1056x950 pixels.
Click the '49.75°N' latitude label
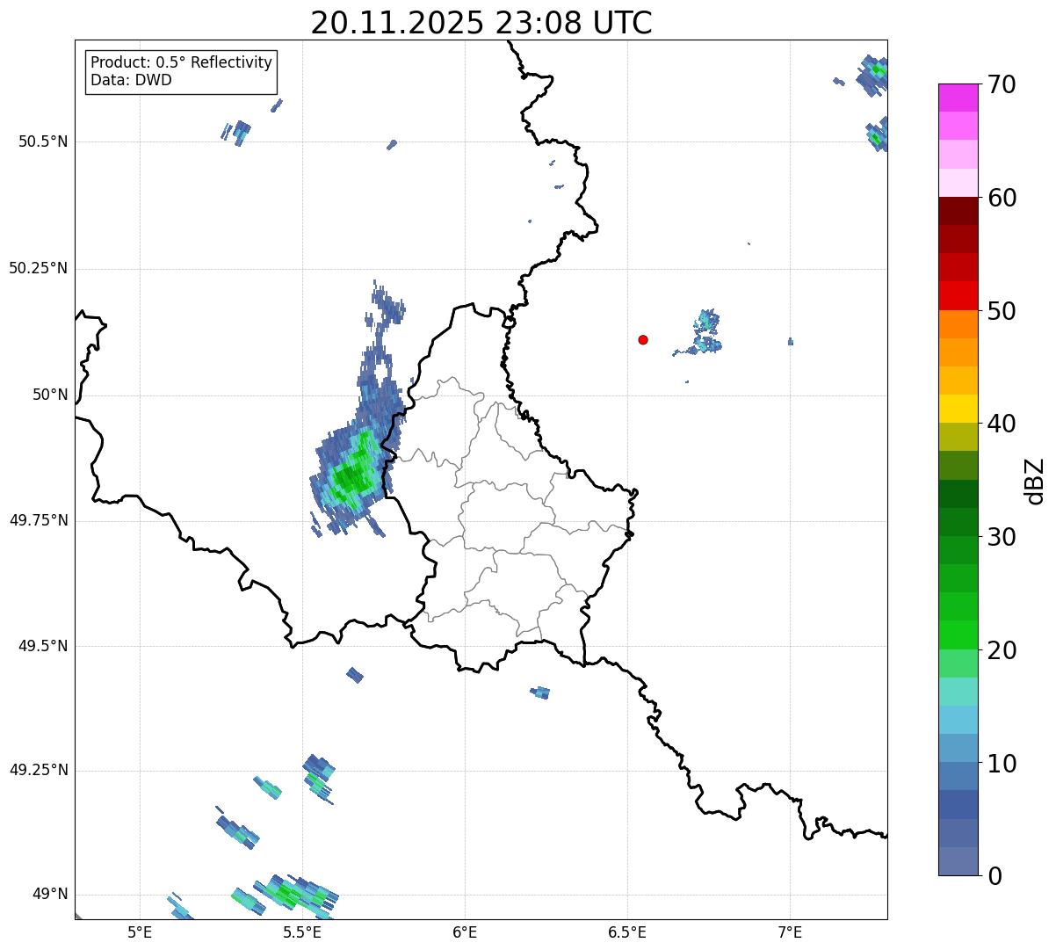[x=38, y=520]
